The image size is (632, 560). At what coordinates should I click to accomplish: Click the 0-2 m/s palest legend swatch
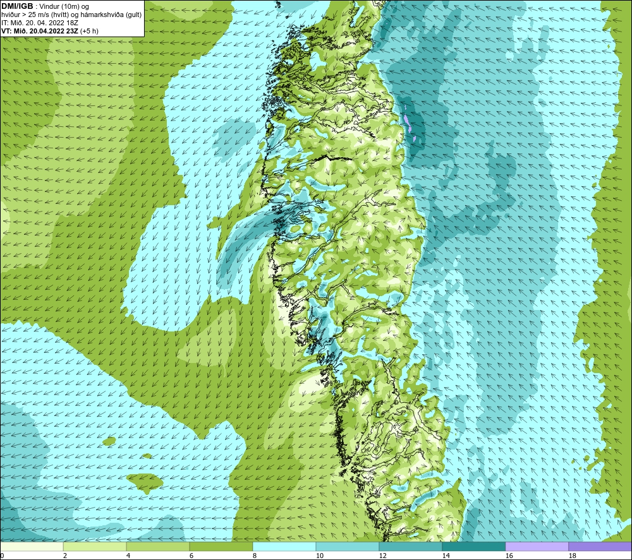coord(32,546)
